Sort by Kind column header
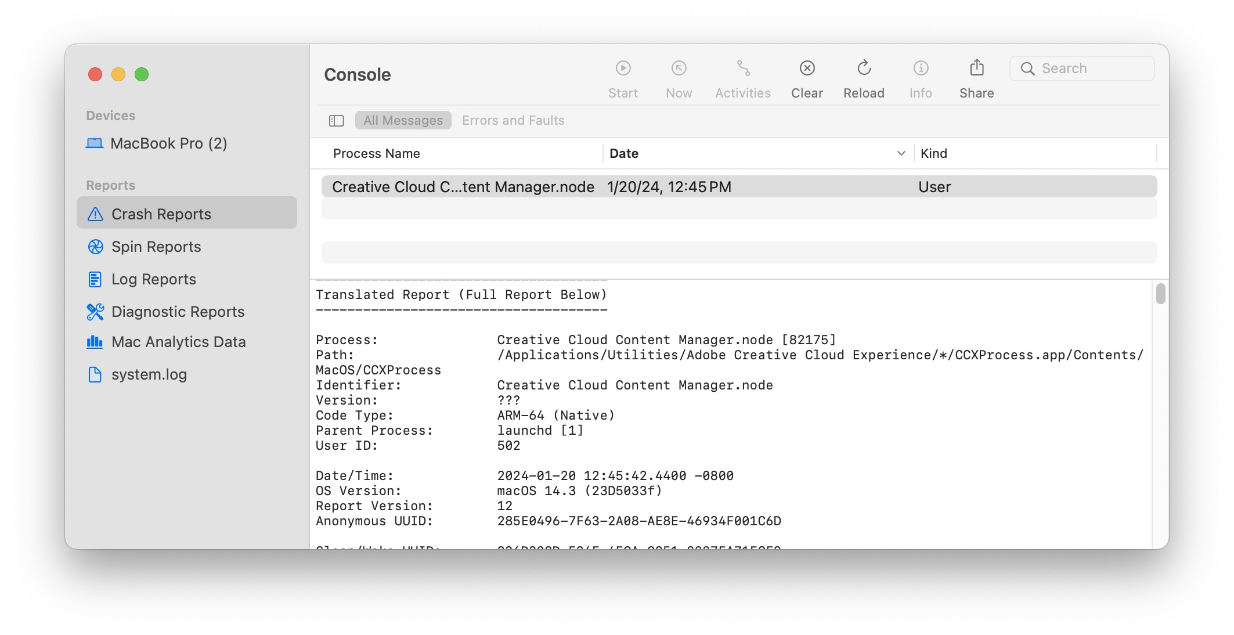The image size is (1234, 635). (934, 154)
